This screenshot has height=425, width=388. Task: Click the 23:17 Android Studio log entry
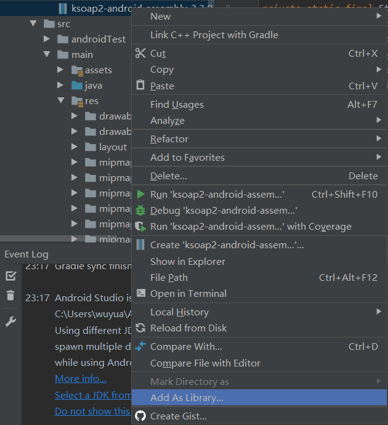pyautogui.click(x=78, y=298)
